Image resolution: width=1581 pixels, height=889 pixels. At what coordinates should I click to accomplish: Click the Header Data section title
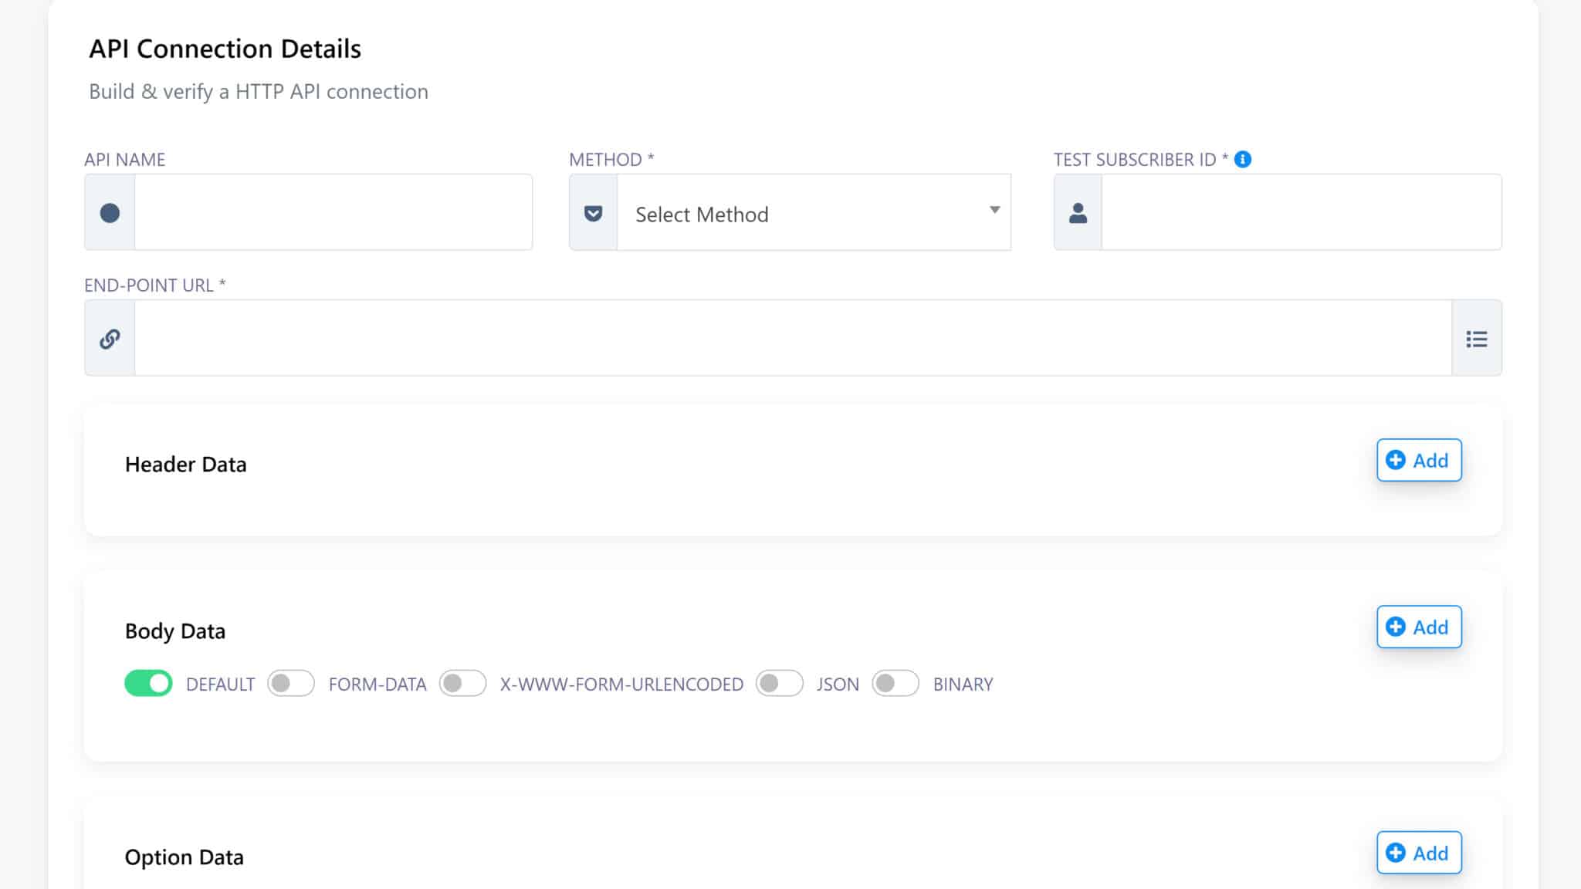185,465
